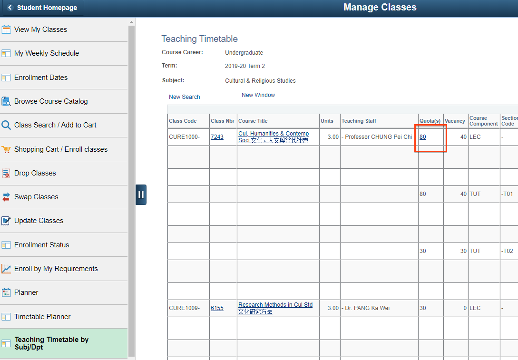Select Timetable Planner in sidebar
The image size is (518, 360).
42,317
